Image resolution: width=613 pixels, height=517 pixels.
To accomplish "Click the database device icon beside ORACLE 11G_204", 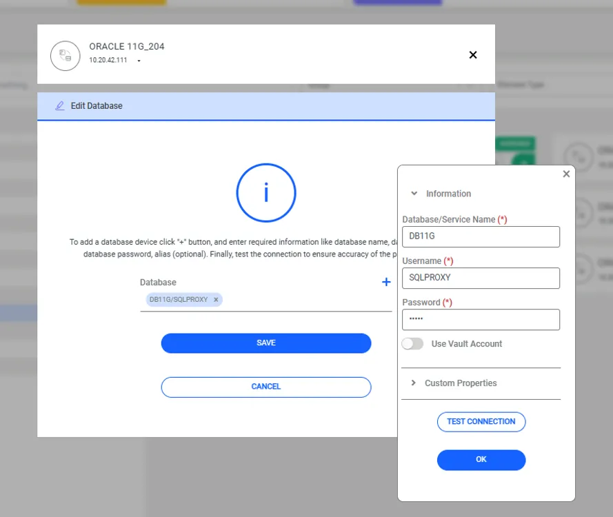I will point(66,56).
